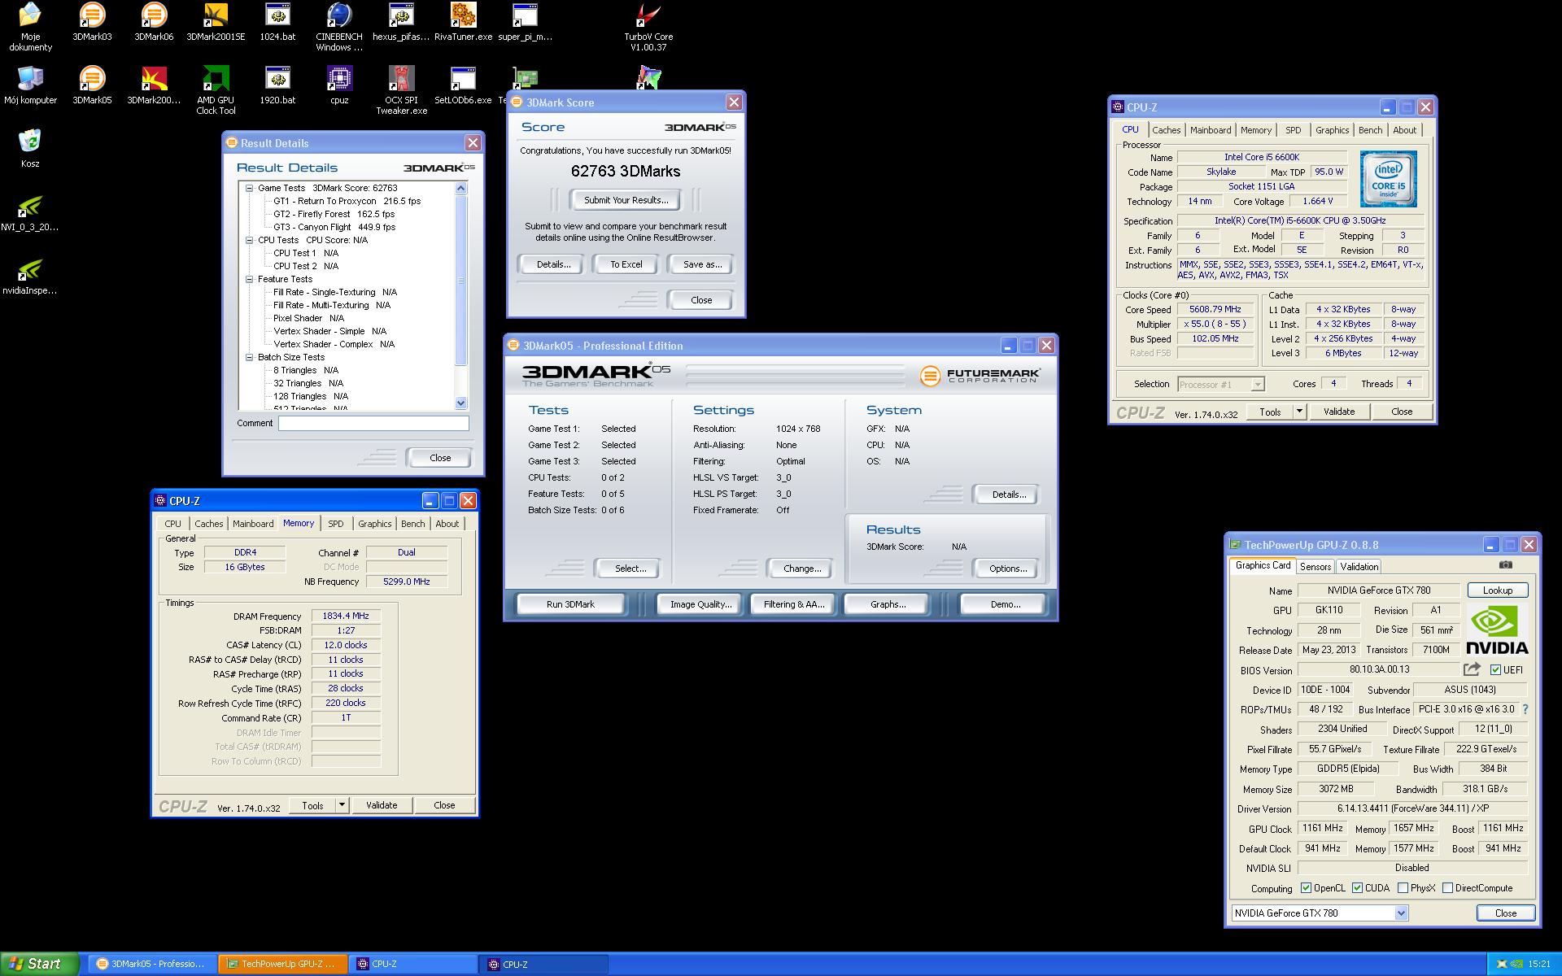Open the NVI_0_3_20 NVIDIA desktop icon
The width and height of the screenshot is (1562, 976).
pos(30,212)
